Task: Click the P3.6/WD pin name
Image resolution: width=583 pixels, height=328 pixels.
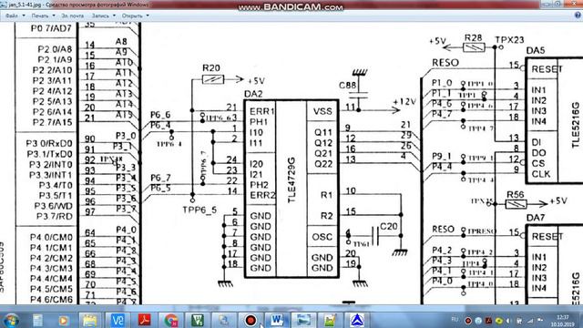Action: click(53, 206)
